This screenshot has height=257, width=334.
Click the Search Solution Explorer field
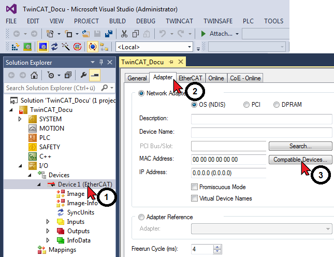52,88
